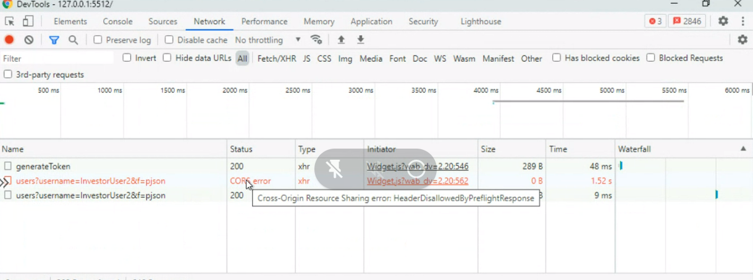This screenshot has height=280, width=753.
Task: Open network search magnifier icon
Action: tap(73, 40)
